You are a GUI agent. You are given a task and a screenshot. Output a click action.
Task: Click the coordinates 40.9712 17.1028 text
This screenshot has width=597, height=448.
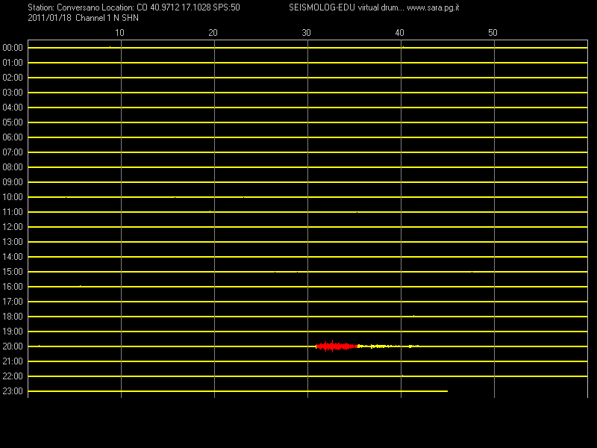point(181,7)
